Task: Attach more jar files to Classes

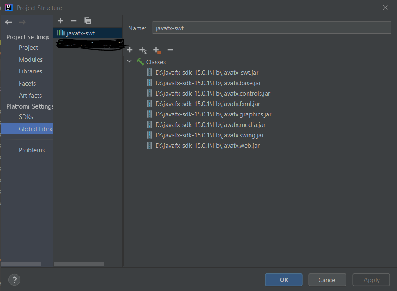Action: 130,50
